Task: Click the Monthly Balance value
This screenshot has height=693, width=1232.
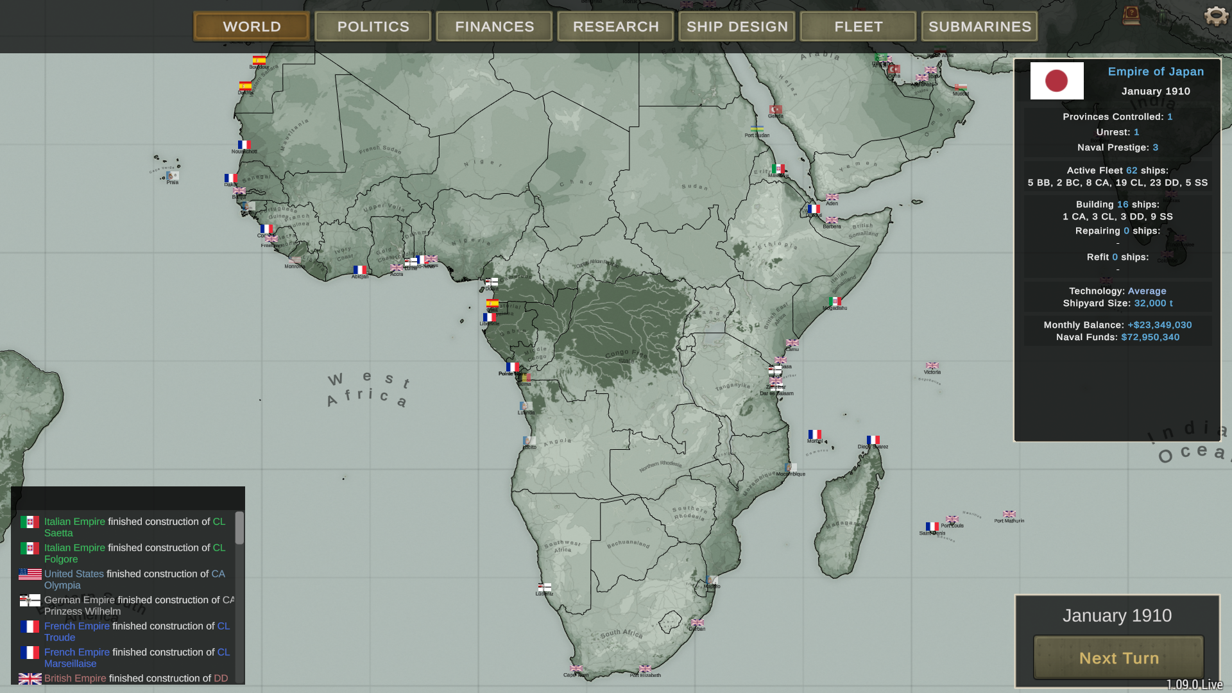Action: point(1159,325)
